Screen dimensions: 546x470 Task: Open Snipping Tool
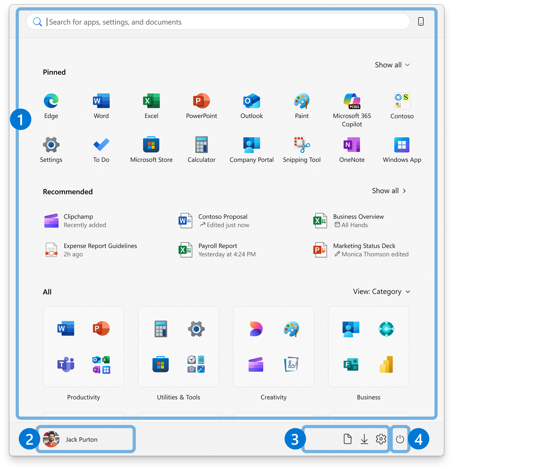tap(302, 150)
